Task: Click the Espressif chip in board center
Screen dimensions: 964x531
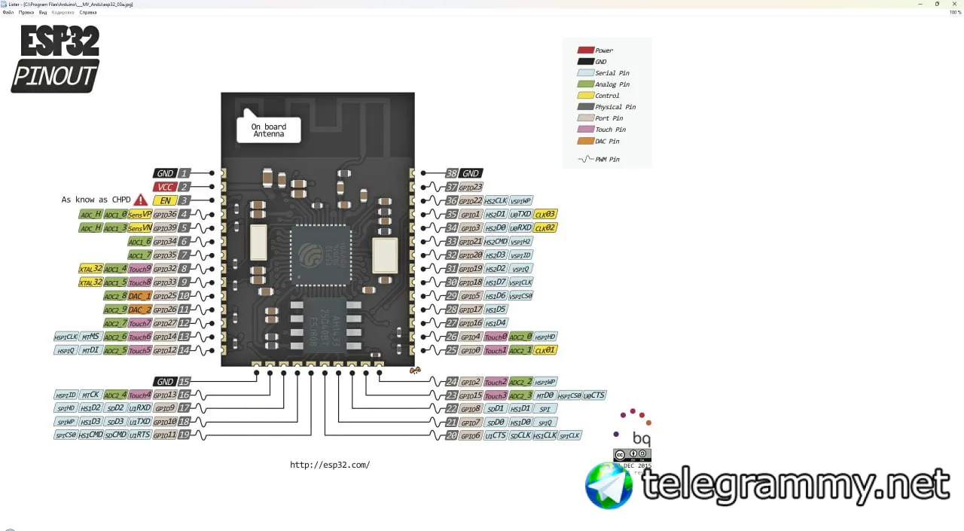Action: pyautogui.click(x=319, y=255)
